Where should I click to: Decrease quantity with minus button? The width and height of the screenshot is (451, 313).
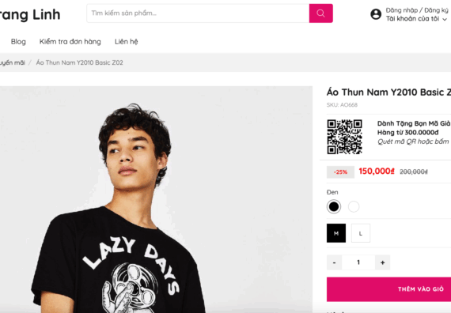pos(334,262)
